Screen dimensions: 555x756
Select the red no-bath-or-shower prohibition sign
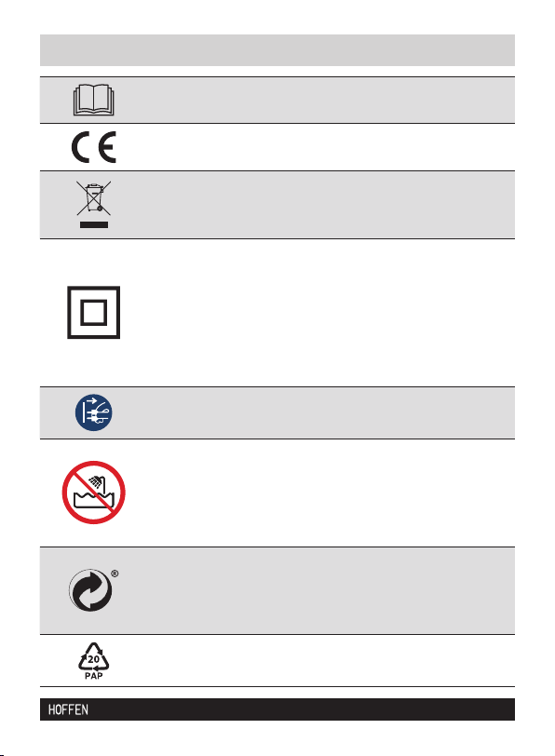point(93,493)
